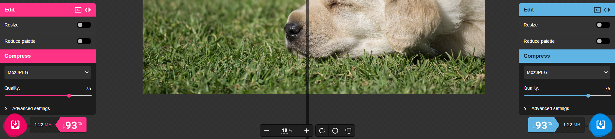Enable Resize in the left panel
The width and height of the screenshot is (615, 139).
tap(84, 25)
